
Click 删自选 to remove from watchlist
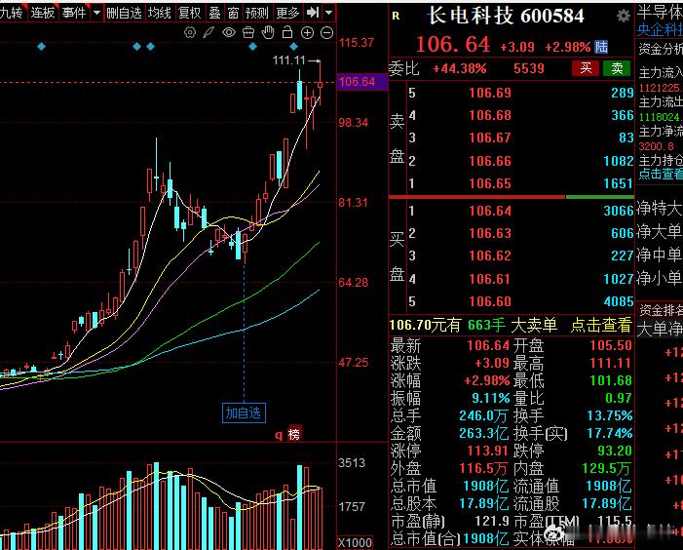[124, 13]
